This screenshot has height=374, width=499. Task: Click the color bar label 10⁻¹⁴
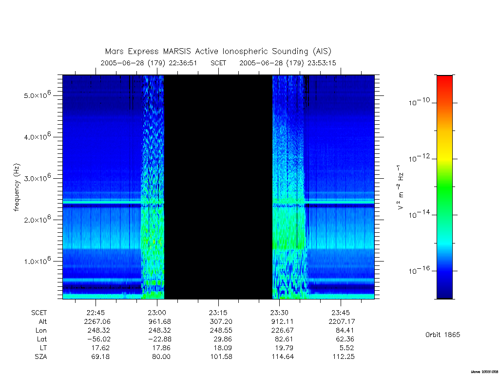tap(419, 214)
